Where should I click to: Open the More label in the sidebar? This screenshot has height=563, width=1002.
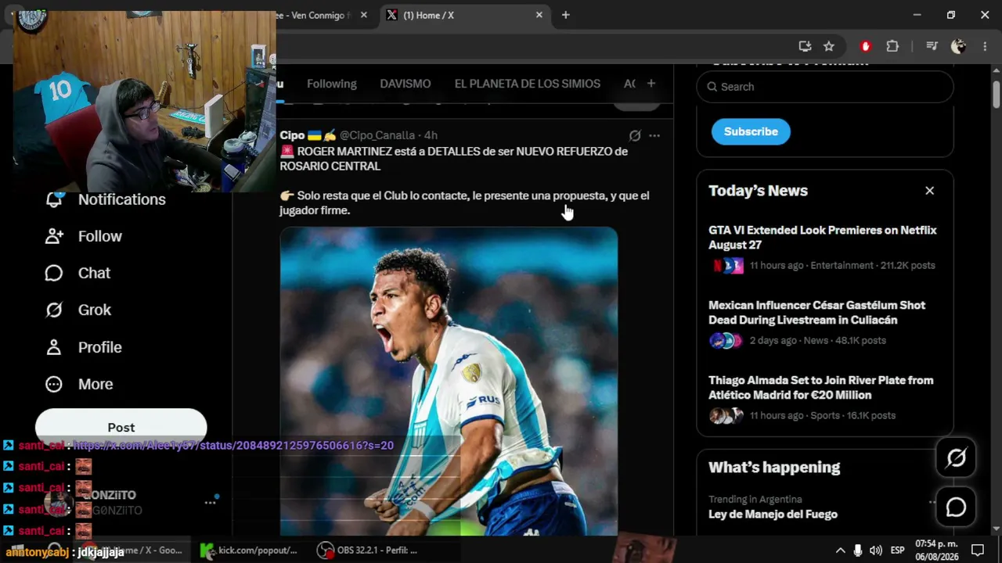tap(96, 384)
